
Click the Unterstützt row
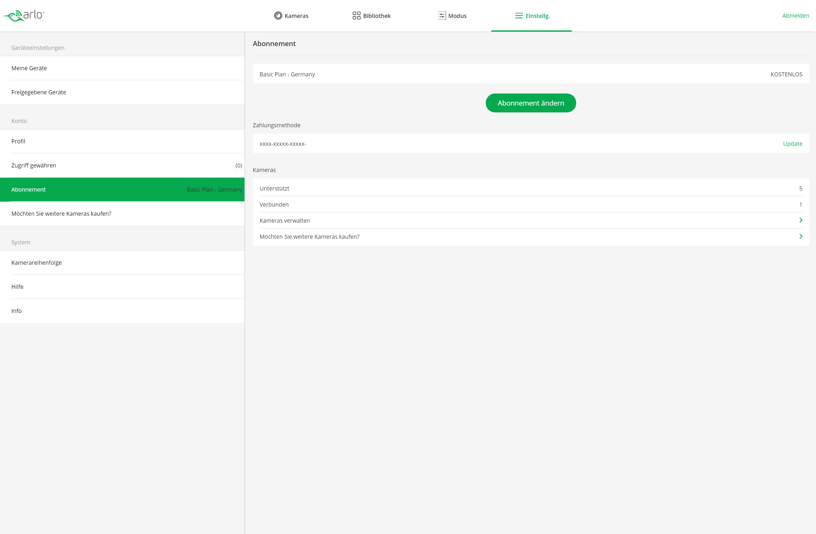(531, 188)
